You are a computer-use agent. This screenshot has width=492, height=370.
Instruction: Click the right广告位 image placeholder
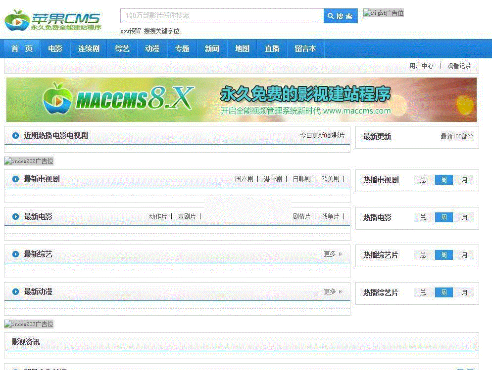click(383, 13)
